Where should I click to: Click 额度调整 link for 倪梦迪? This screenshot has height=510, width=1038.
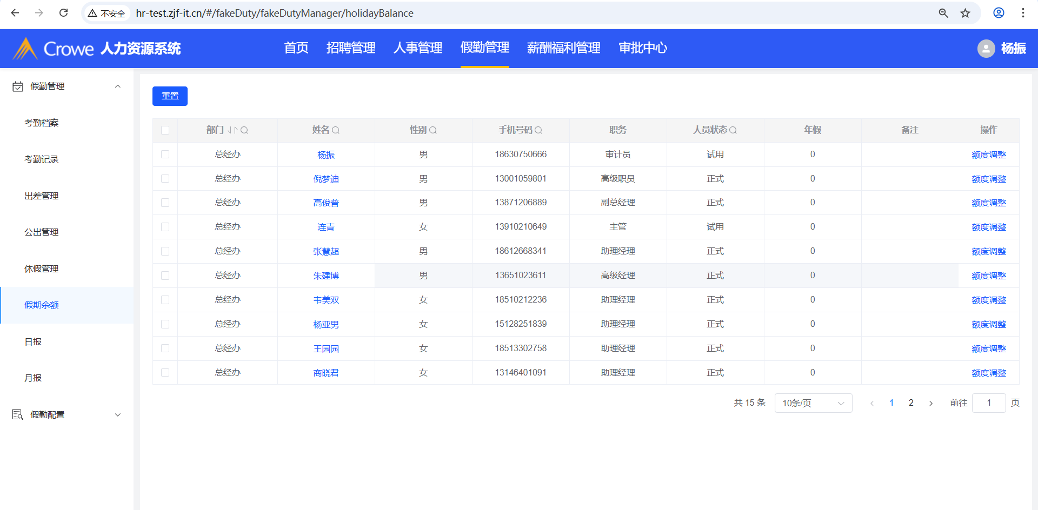coord(988,179)
